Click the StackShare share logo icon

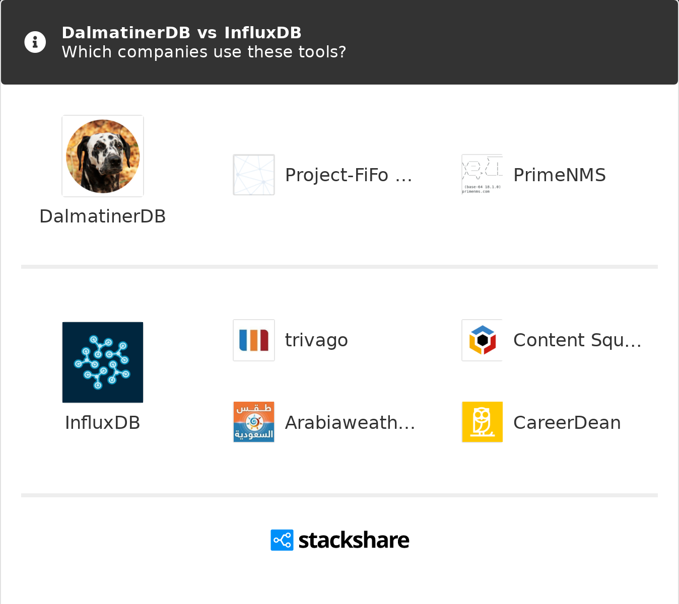(282, 540)
